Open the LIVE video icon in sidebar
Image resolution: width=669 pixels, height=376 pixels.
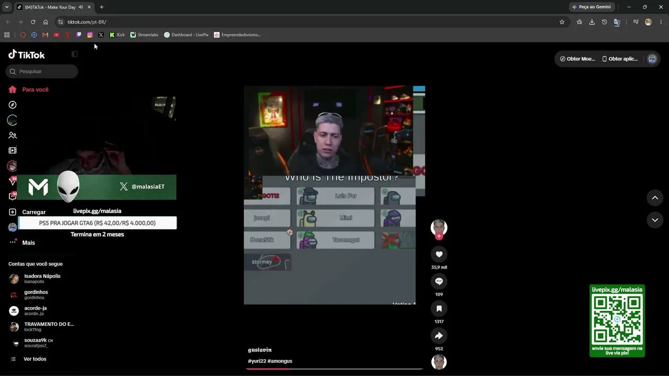pyautogui.click(x=13, y=150)
